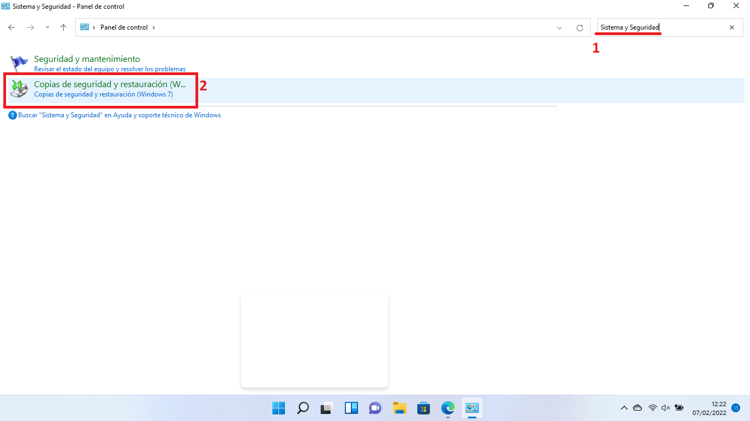Open the address bar history dropdown

click(559, 27)
